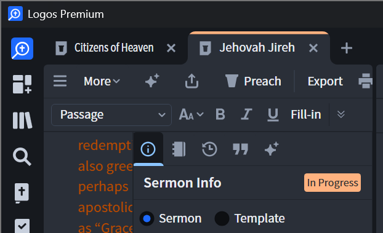383x233 pixels.
Task: Open the Bible icon in sidebar
Action: coord(22,193)
